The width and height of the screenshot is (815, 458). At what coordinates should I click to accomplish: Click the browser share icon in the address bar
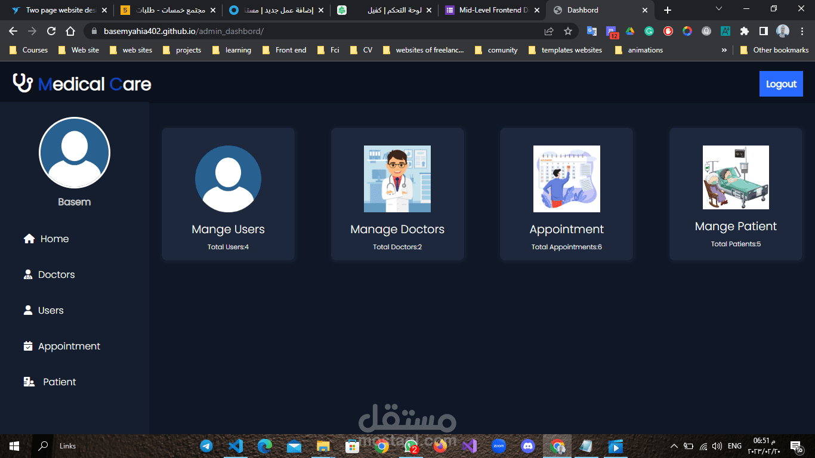pyautogui.click(x=548, y=30)
